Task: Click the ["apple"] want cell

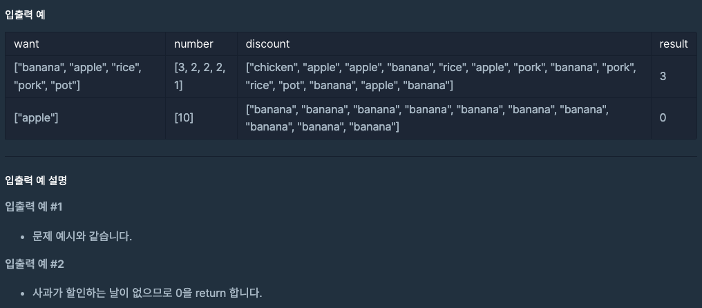Action: coord(36,118)
